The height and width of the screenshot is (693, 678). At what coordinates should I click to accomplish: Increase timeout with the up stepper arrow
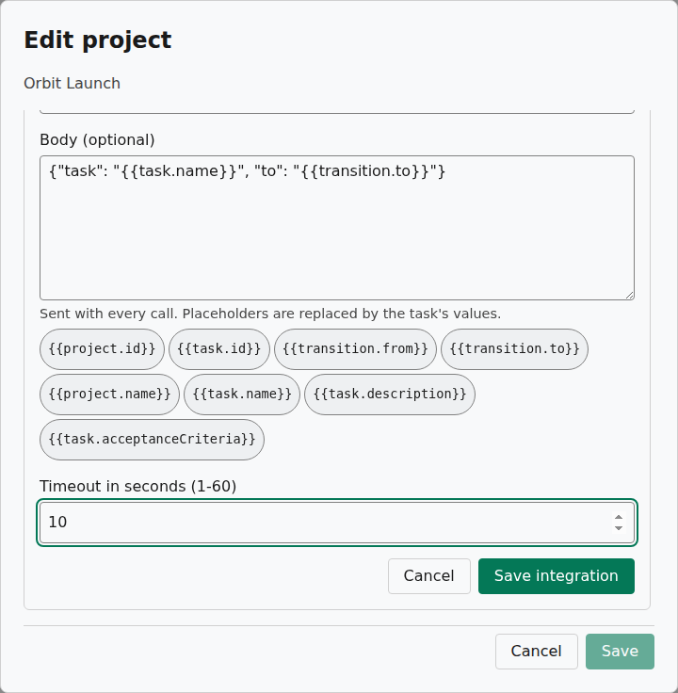coord(619,517)
